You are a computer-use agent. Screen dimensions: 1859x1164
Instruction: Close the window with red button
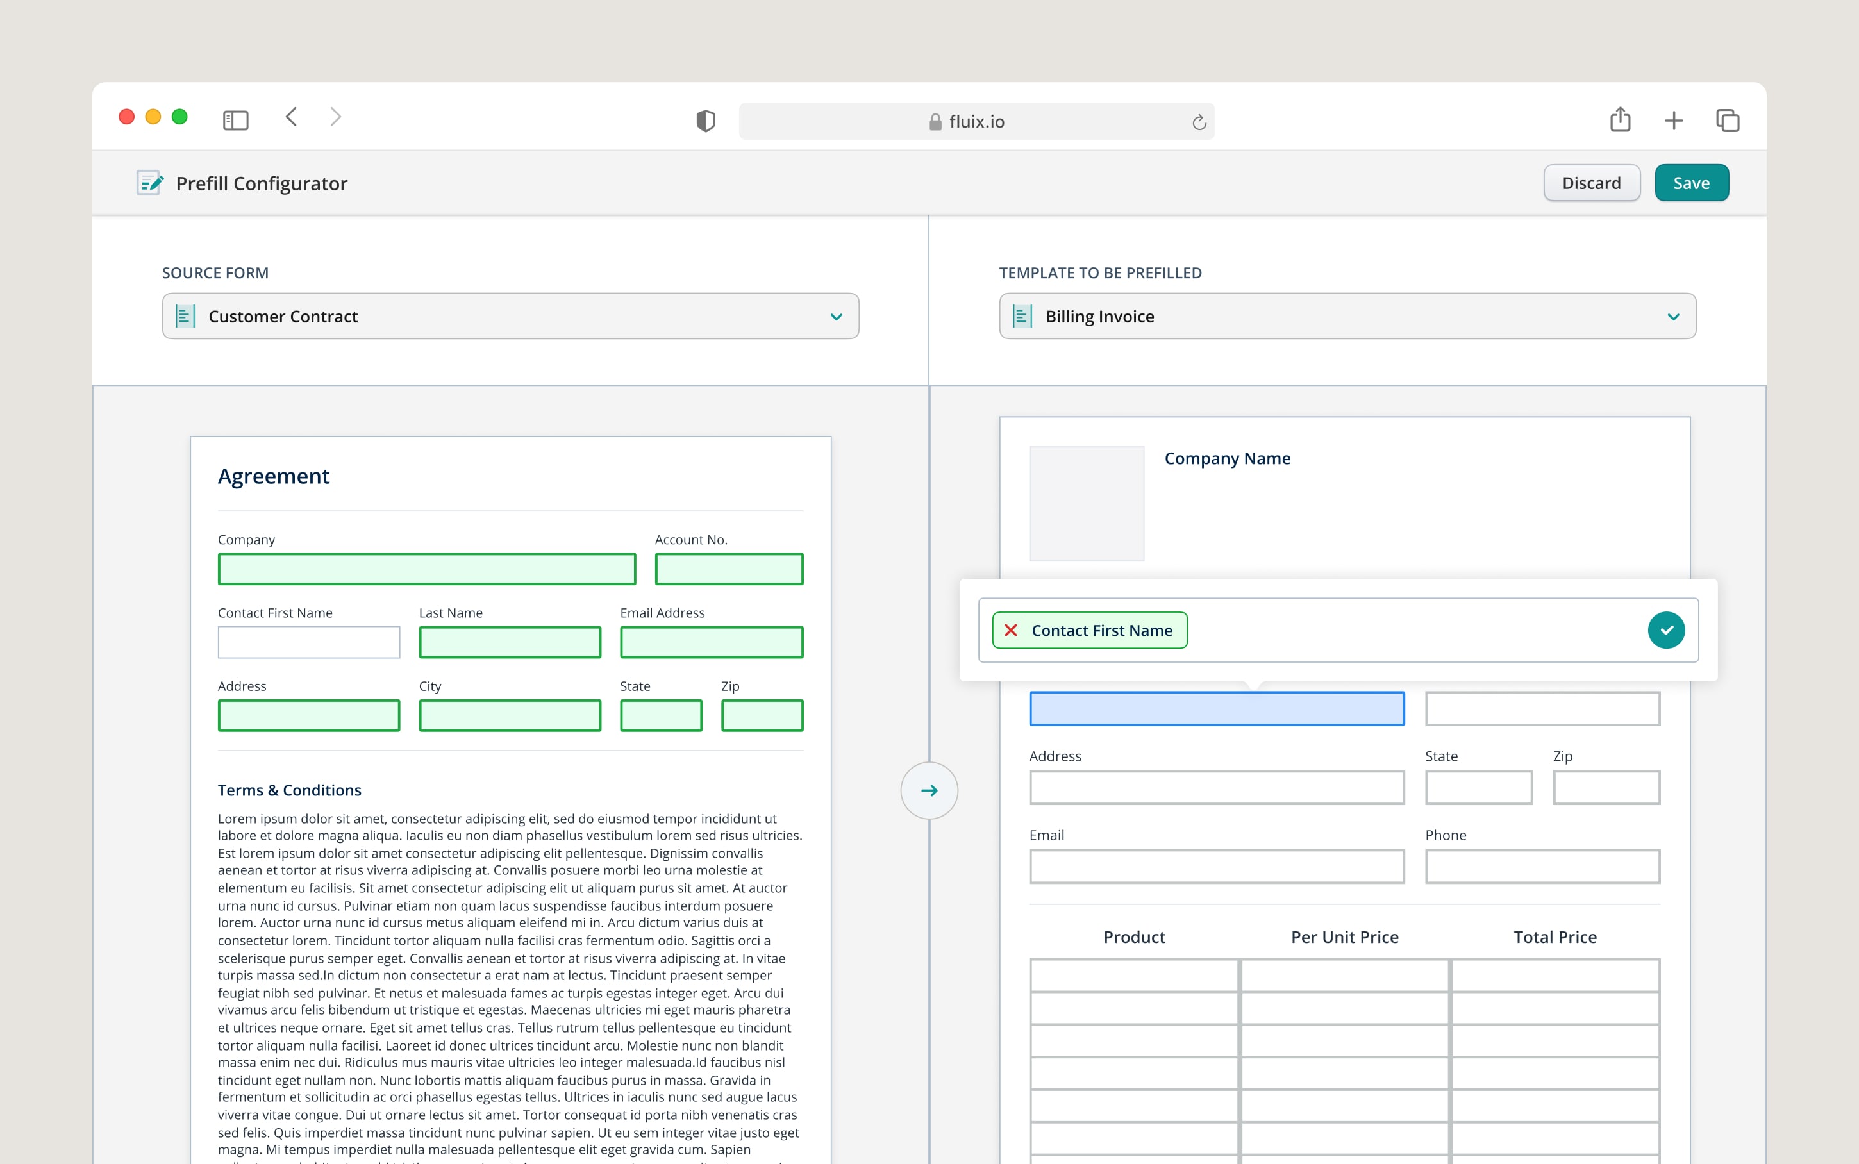tap(127, 117)
